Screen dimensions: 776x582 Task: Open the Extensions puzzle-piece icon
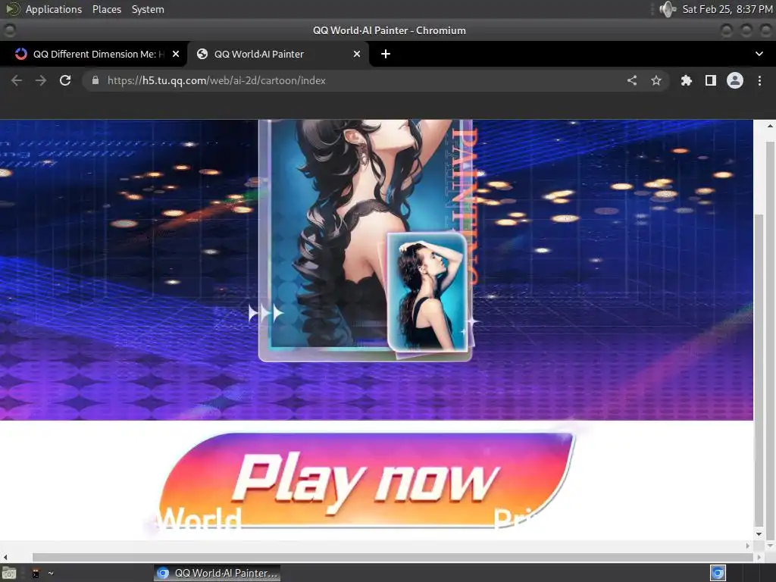pos(687,80)
